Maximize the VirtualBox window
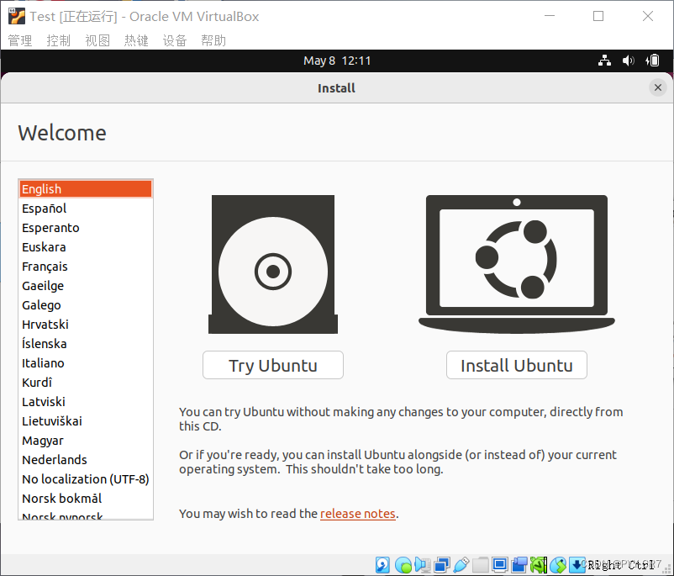This screenshot has width=674, height=576. tap(598, 16)
